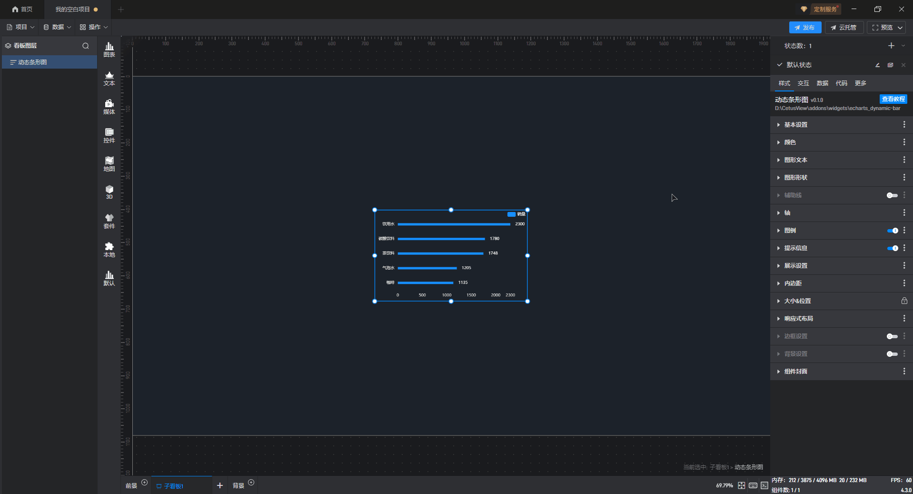
Task: Open the 查看教程 tutorial link
Action: coord(893,99)
